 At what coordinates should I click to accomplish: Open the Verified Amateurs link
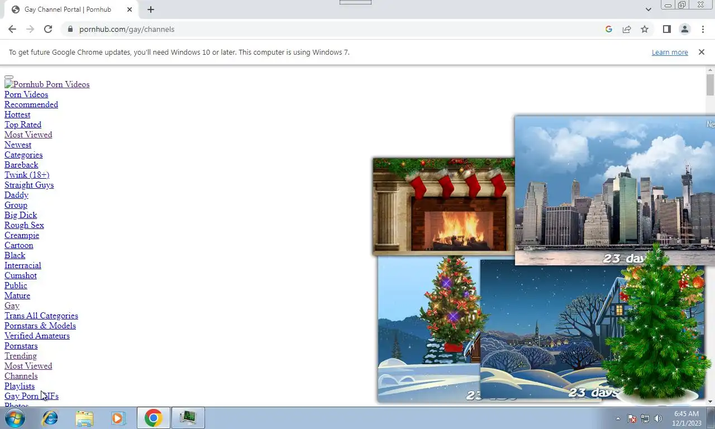[37, 336]
